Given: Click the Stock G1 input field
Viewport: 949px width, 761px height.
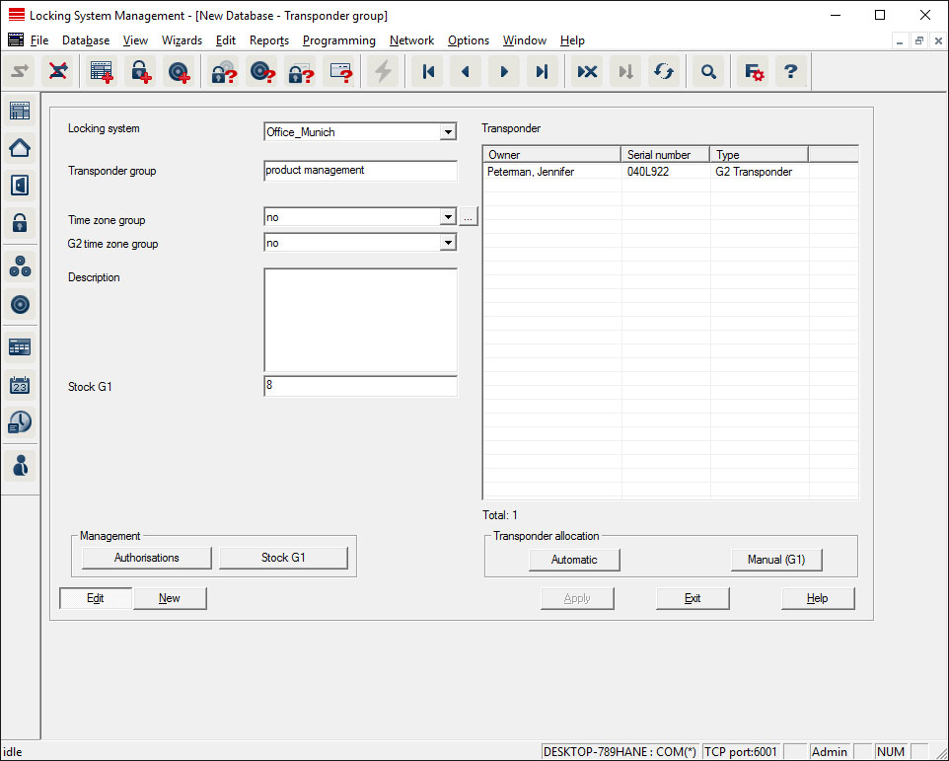Looking at the screenshot, I should point(360,387).
